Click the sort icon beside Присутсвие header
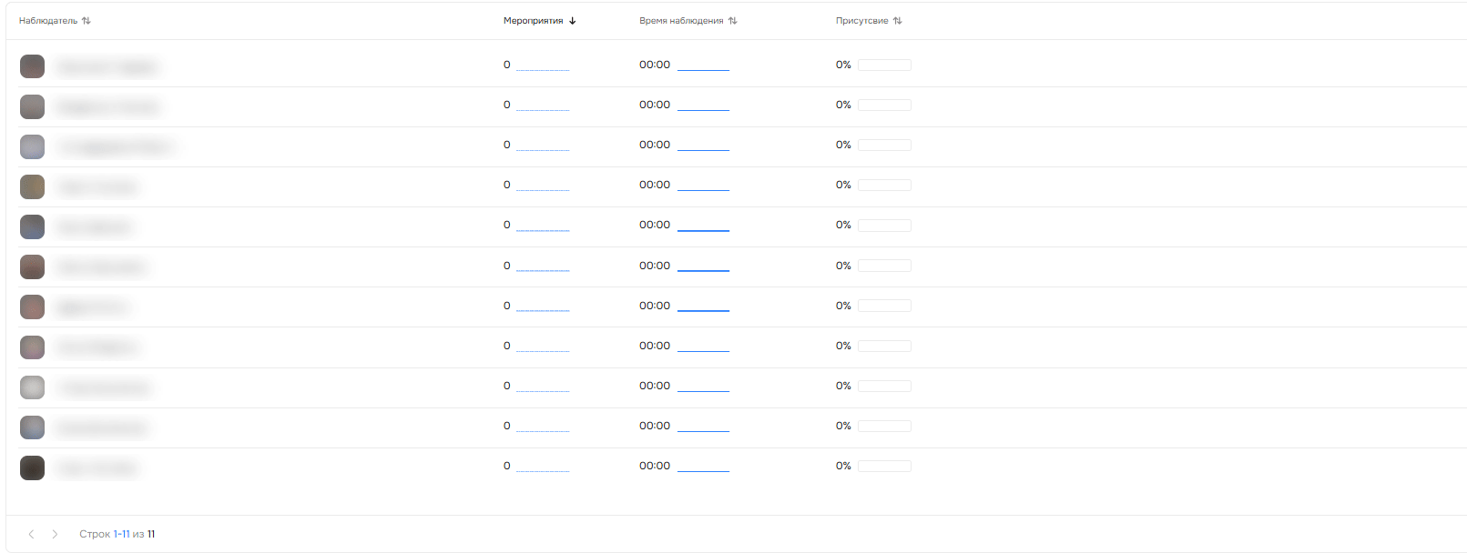The width and height of the screenshot is (1467, 553). click(898, 21)
